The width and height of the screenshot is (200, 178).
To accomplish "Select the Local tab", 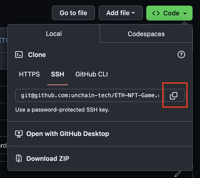I will coord(54,34).
